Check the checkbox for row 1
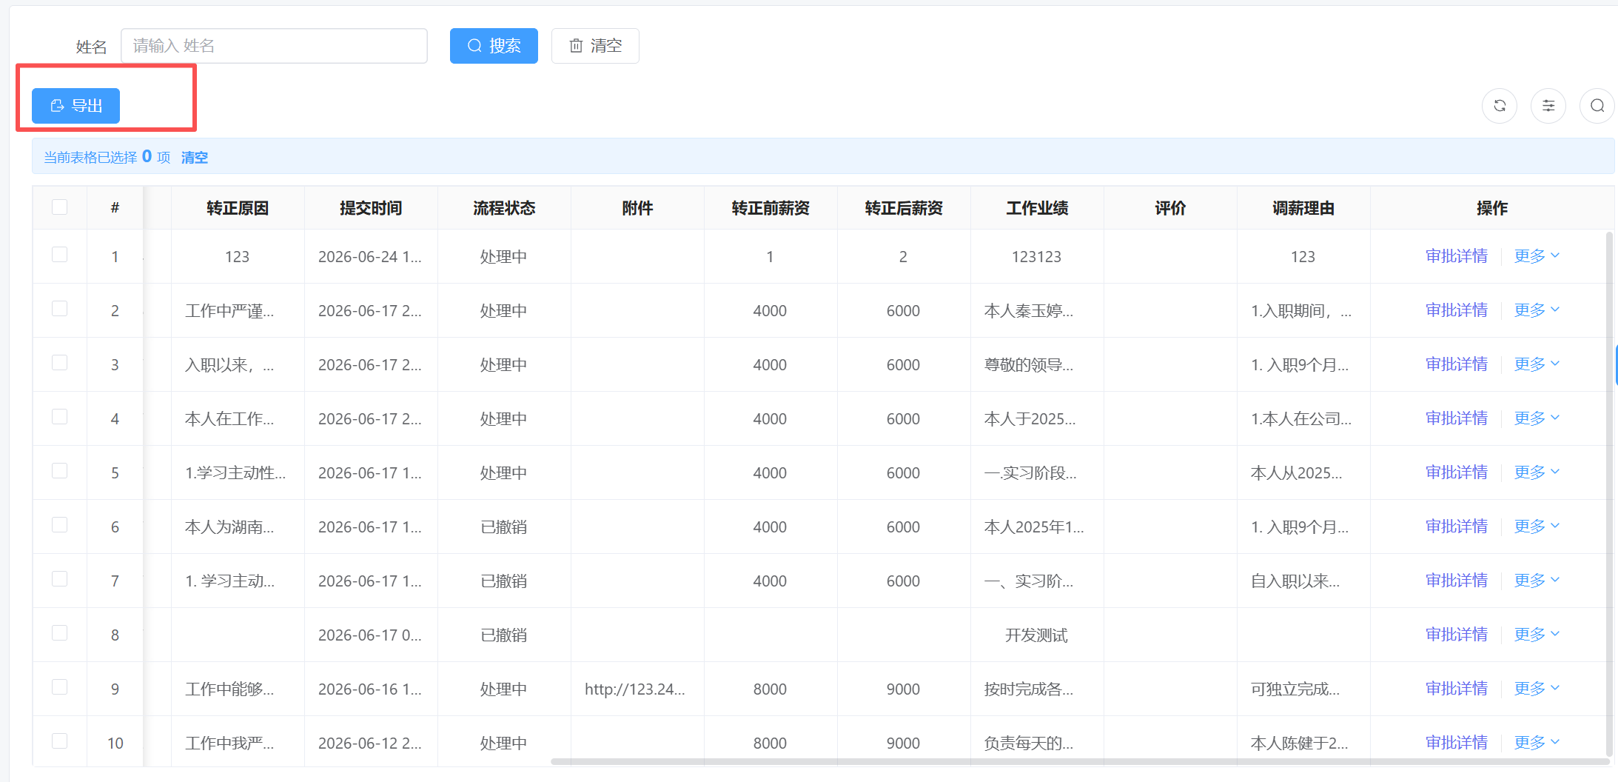Image resolution: width=1618 pixels, height=782 pixels. pos(60,255)
